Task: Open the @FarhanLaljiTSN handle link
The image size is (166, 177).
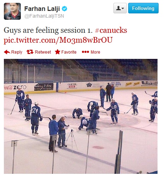Action: (x=44, y=16)
